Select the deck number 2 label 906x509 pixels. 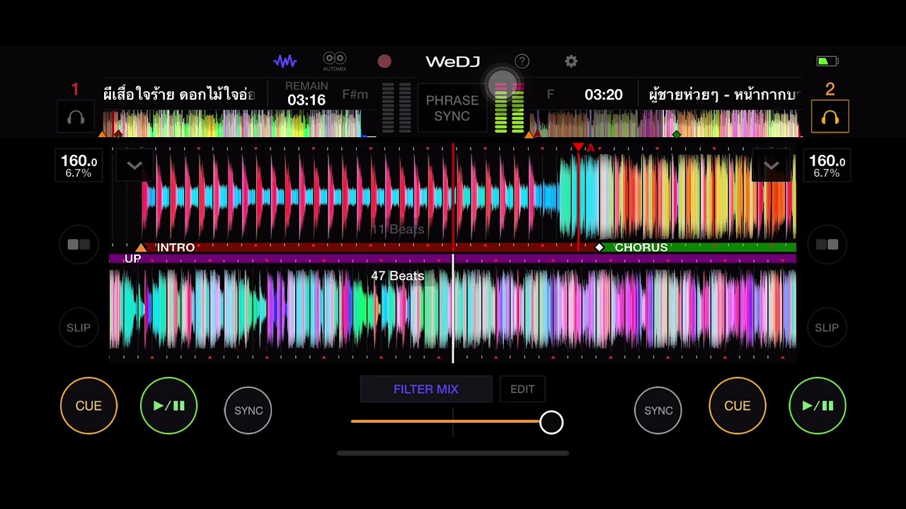pyautogui.click(x=830, y=89)
